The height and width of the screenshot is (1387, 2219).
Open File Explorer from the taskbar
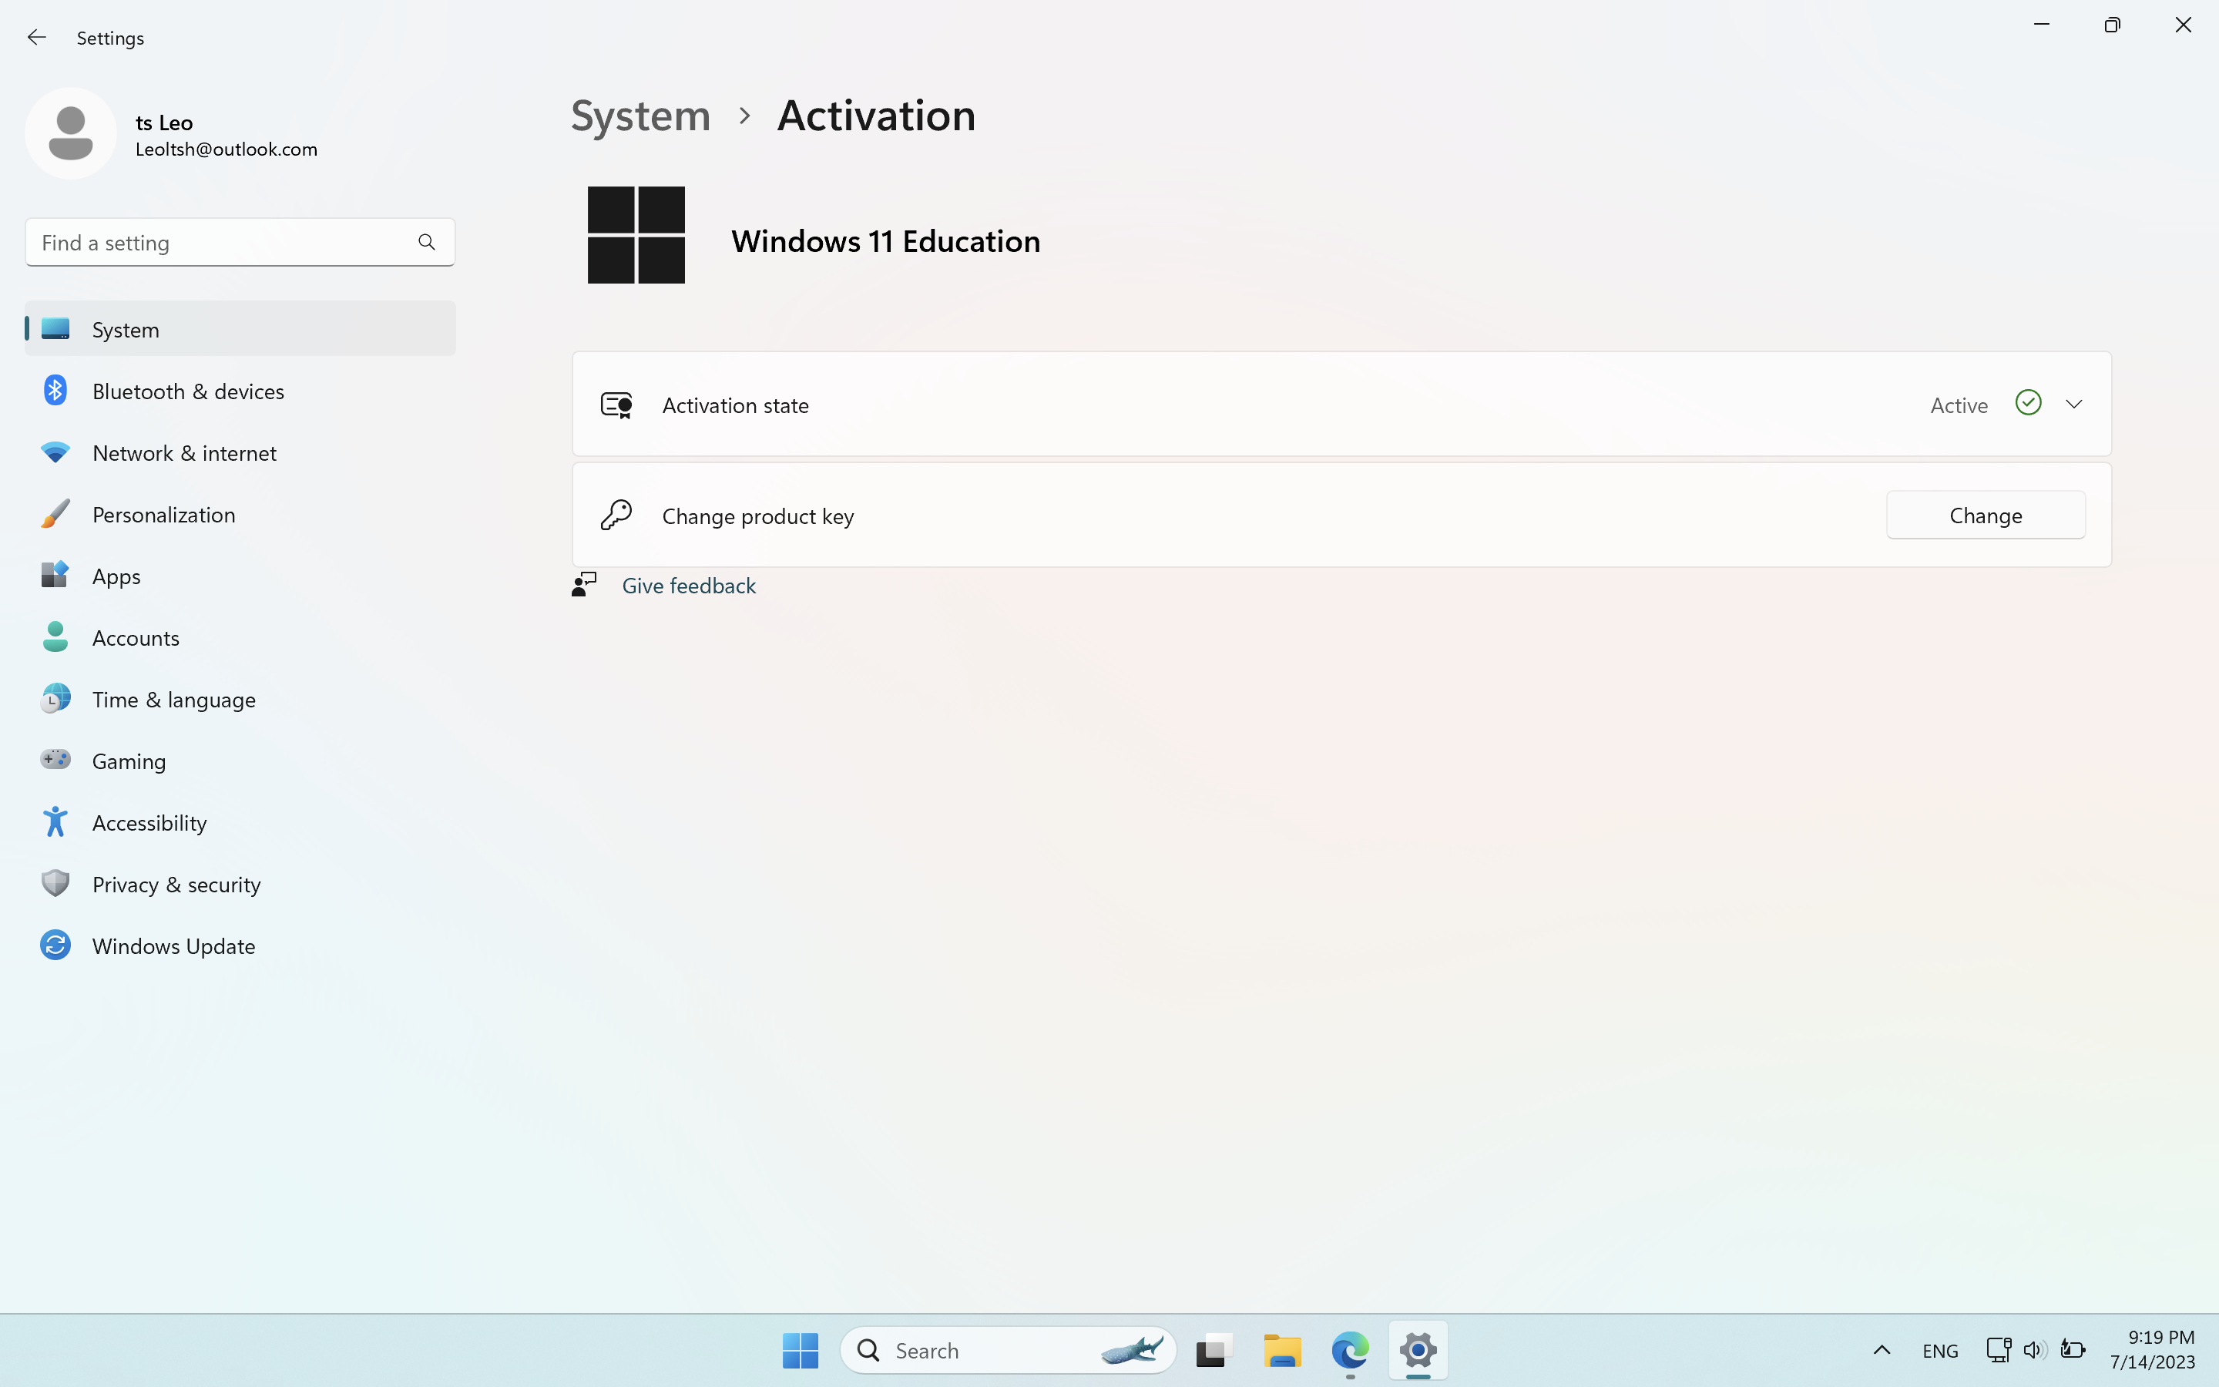click(x=1282, y=1350)
